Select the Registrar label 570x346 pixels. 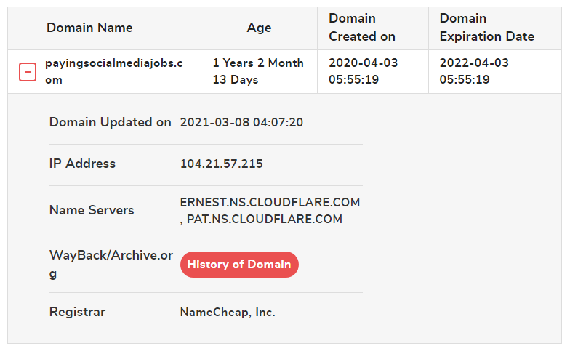point(77,312)
